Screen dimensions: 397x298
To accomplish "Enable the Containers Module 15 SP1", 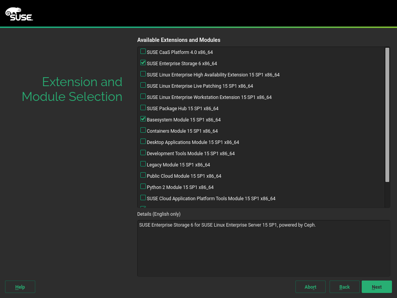I will coord(143,130).
